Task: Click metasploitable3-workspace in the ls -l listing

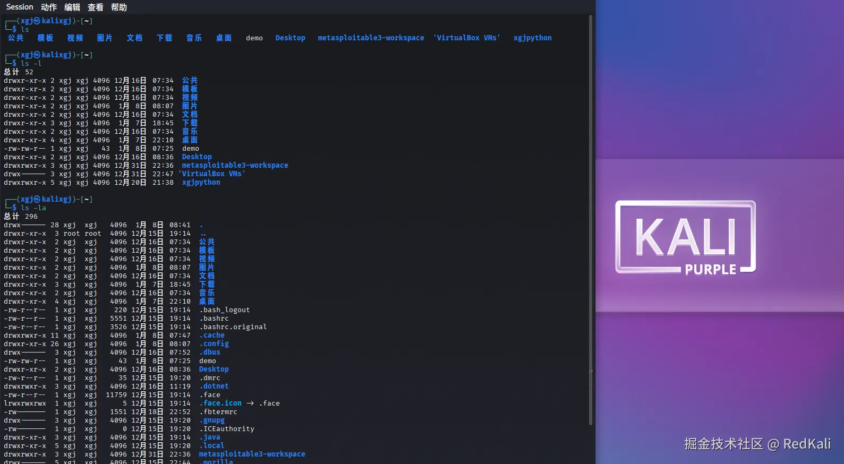Action: (x=235, y=165)
